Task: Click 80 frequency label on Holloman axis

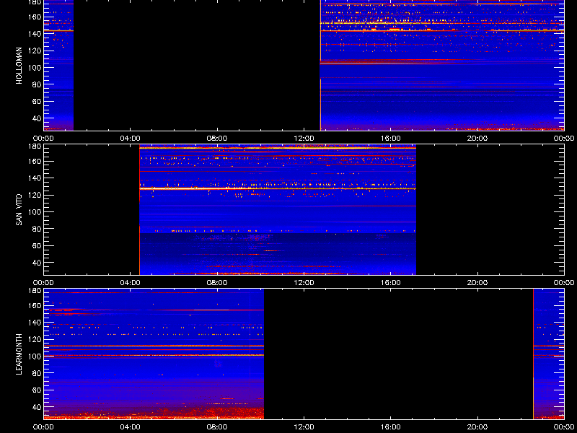Action: coord(36,84)
